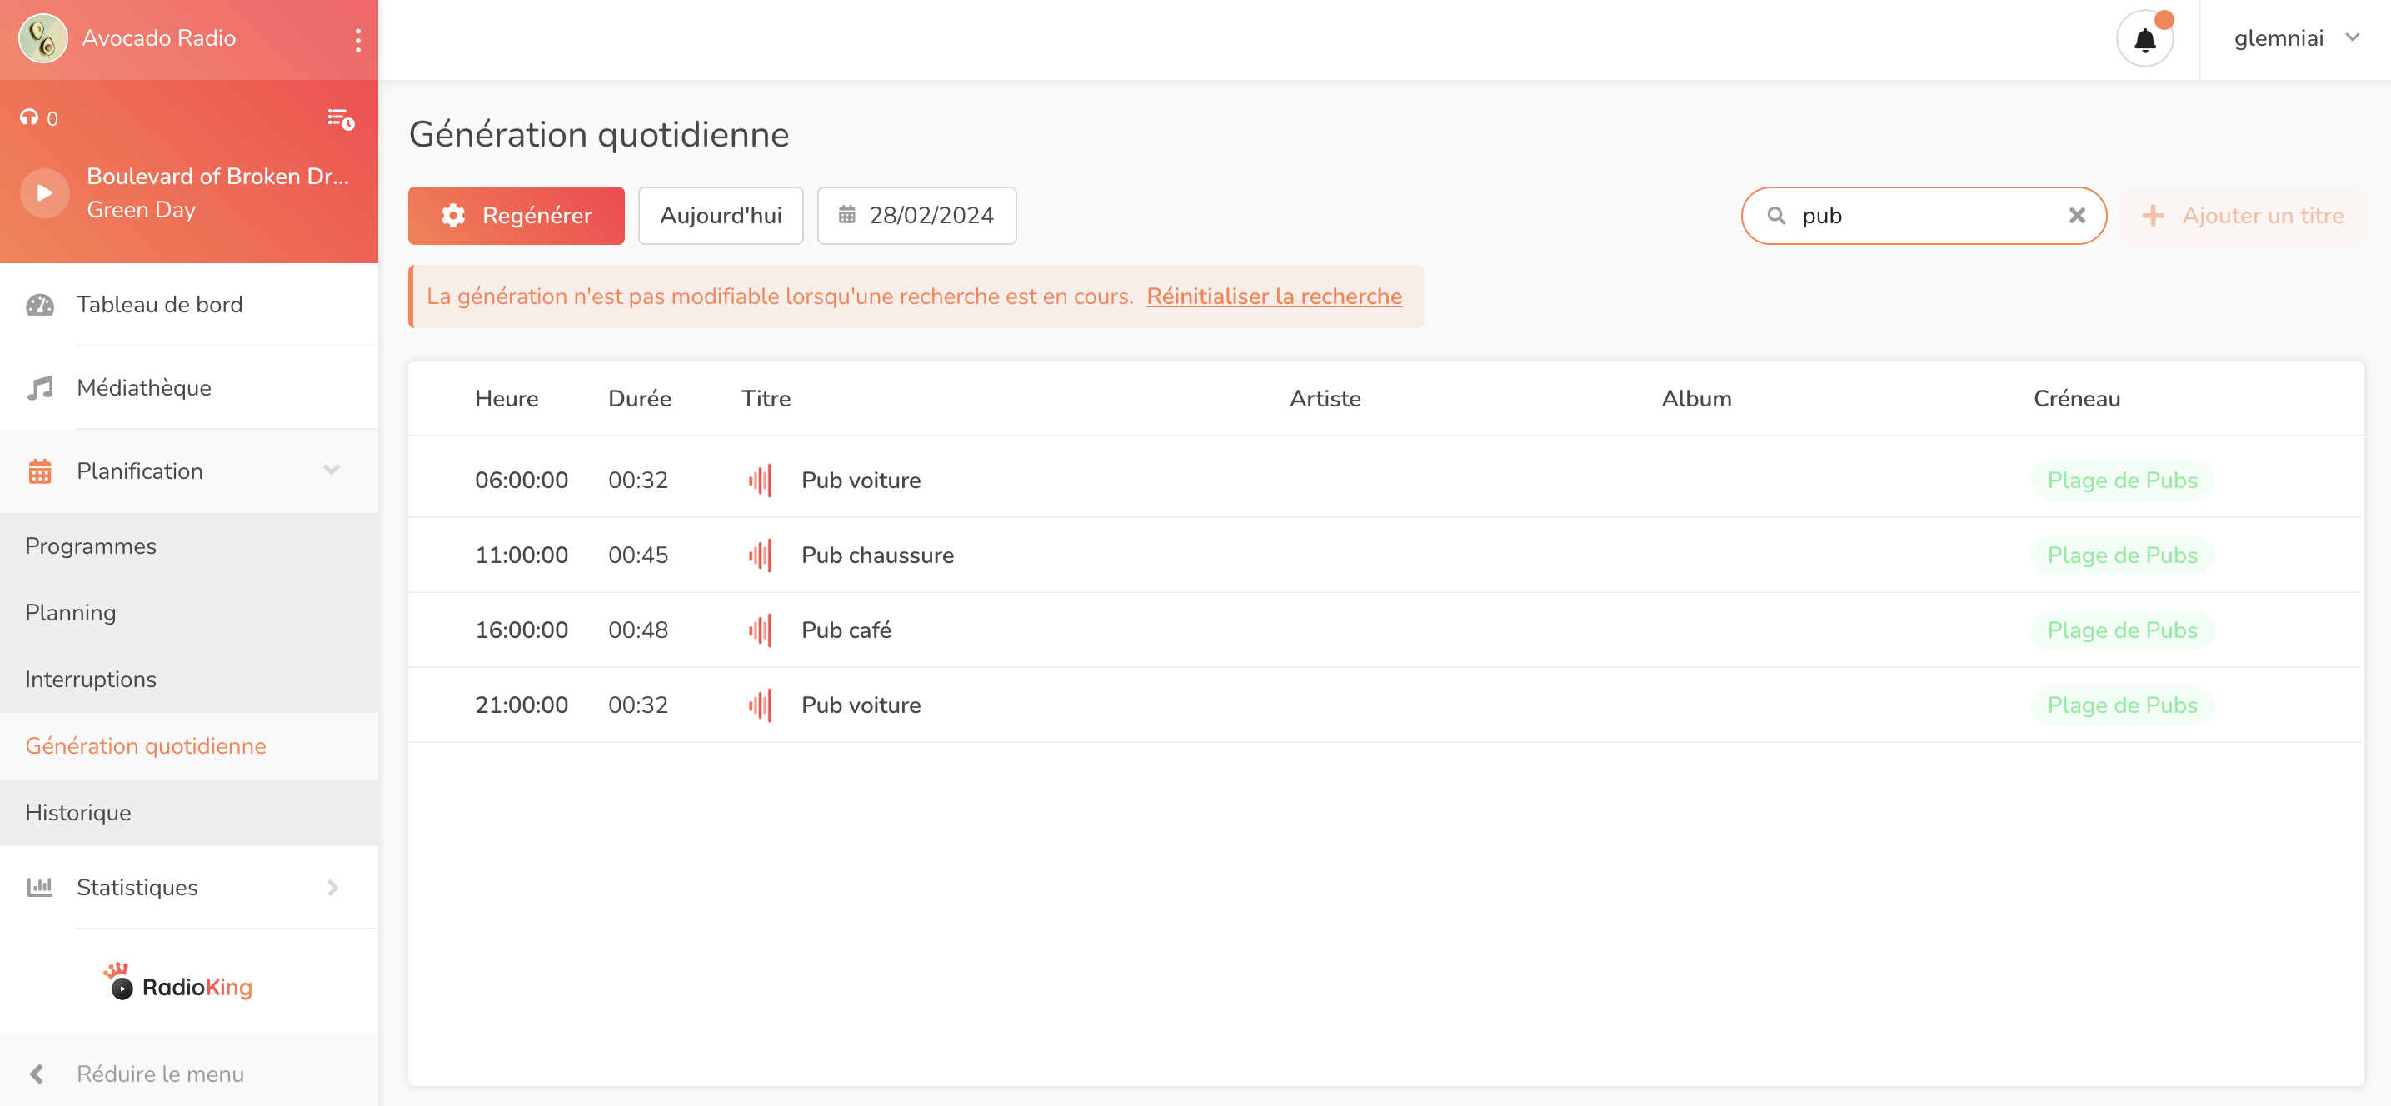
Task: Click the notification bell icon
Action: 2144,40
